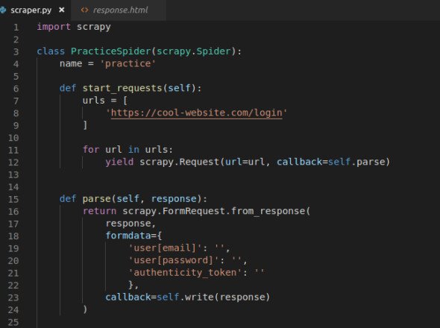The image size is (440, 328).
Task: Click line number 3 in the gutter
Action: [x=16, y=51]
